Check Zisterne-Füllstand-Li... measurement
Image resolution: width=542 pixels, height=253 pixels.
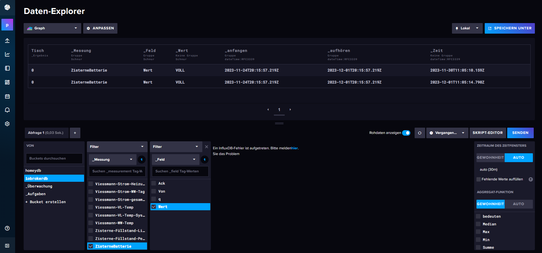91,230
